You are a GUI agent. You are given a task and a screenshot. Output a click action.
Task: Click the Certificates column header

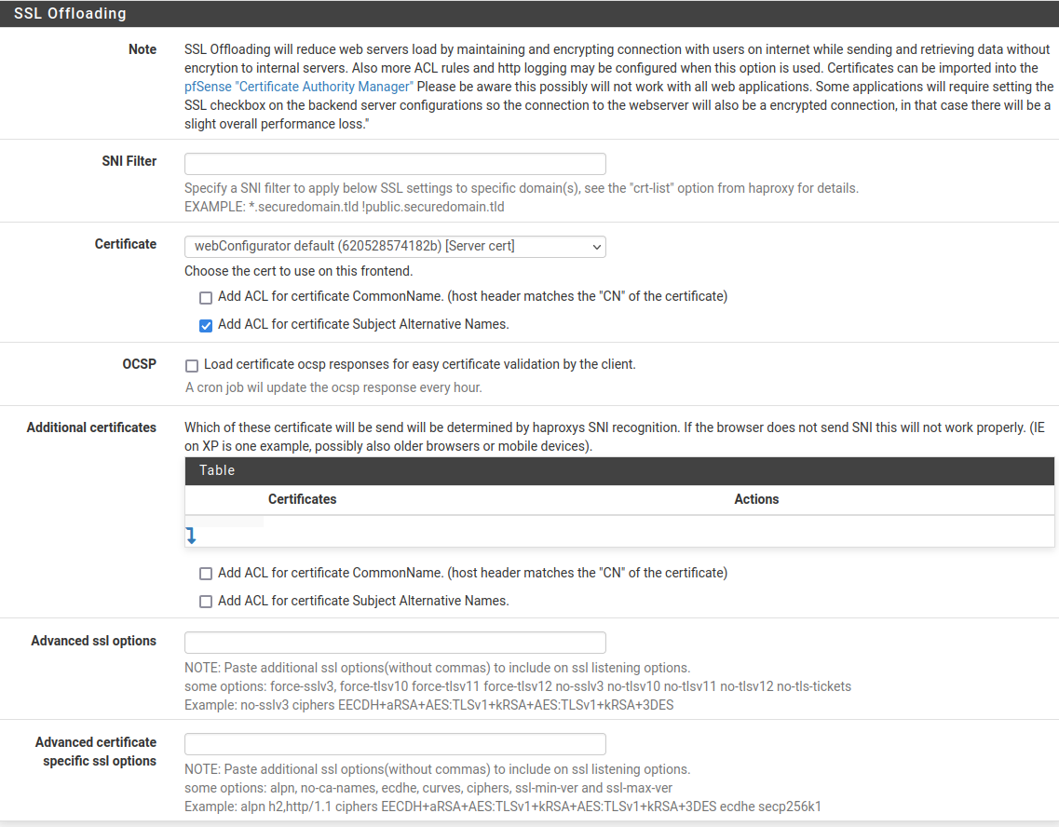tap(302, 499)
